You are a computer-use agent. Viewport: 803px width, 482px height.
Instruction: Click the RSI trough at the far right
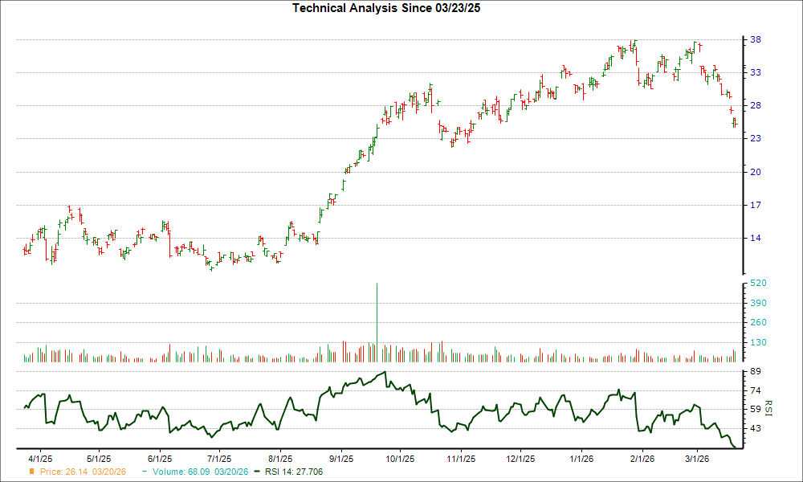(736, 444)
